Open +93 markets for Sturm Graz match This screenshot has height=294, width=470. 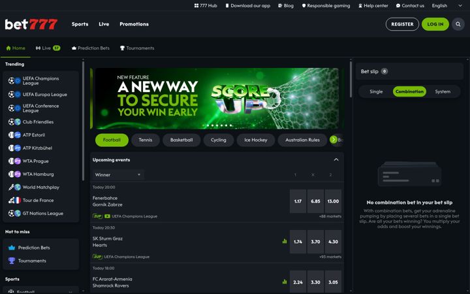[x=330, y=257]
